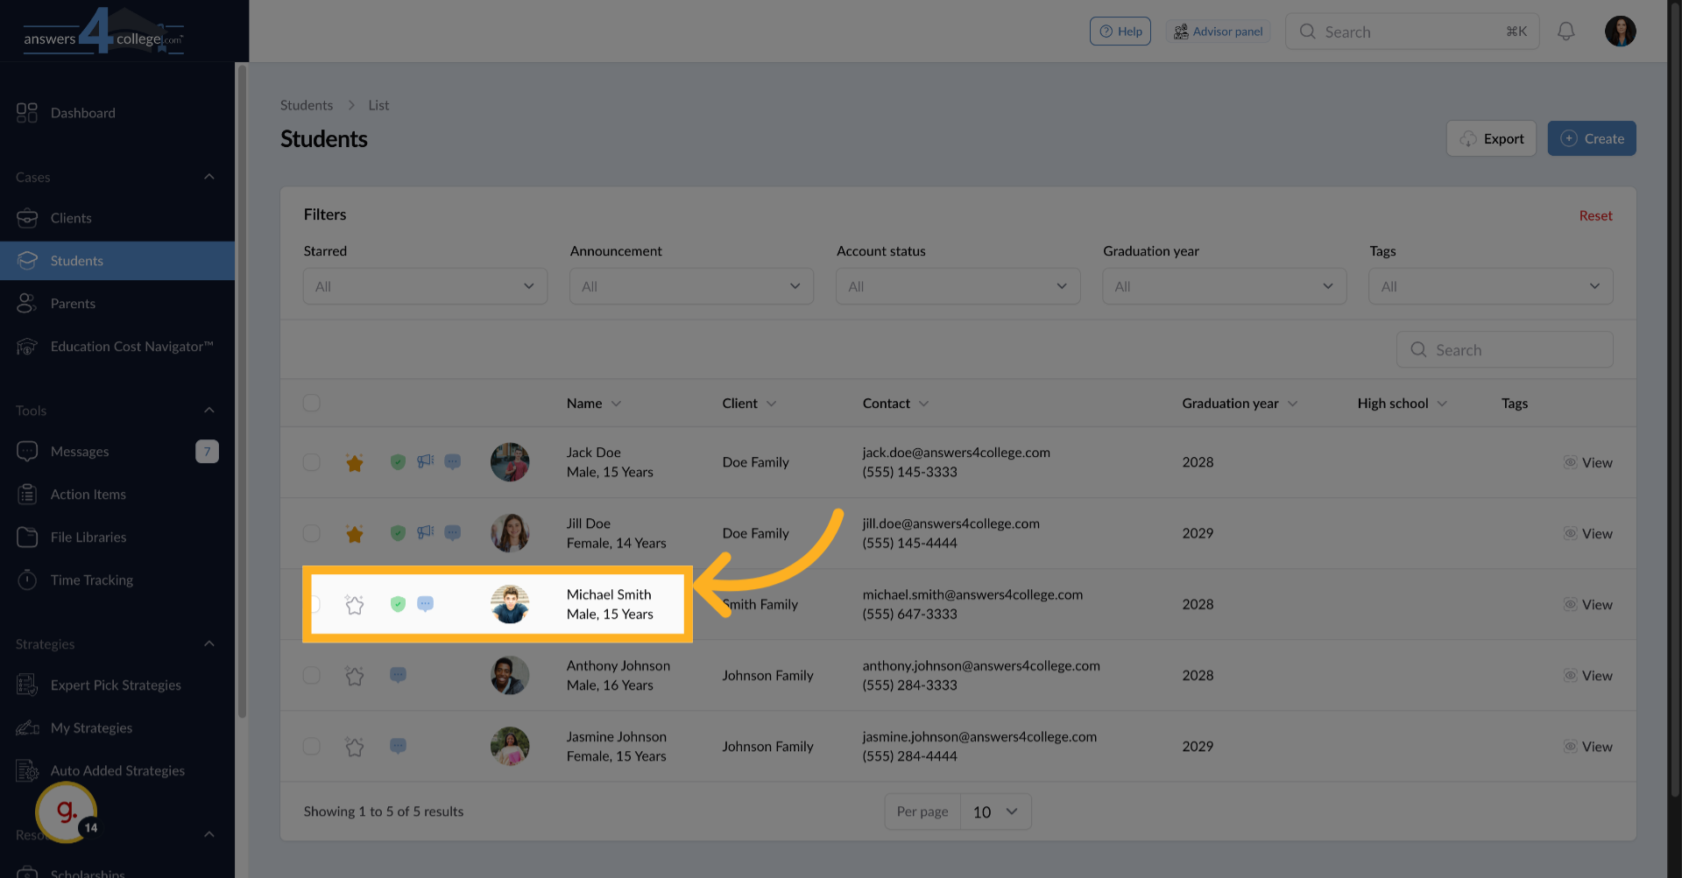
Task: Select all students with header checkbox
Action: 312,403
